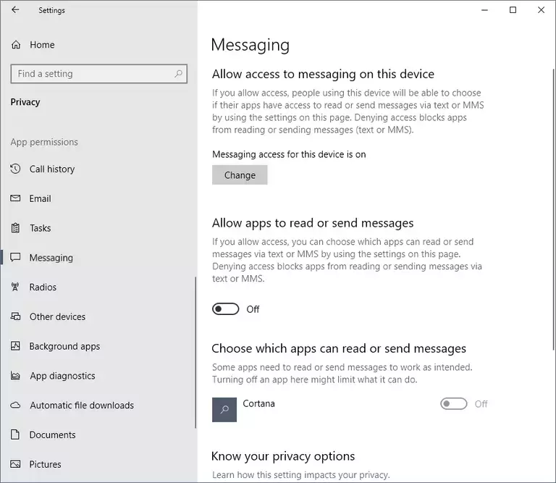
Task: Click the App diagnostics chart icon
Action: (x=15, y=377)
